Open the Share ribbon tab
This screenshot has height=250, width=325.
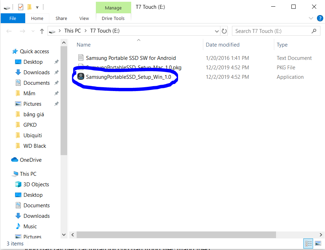[x=61, y=18]
